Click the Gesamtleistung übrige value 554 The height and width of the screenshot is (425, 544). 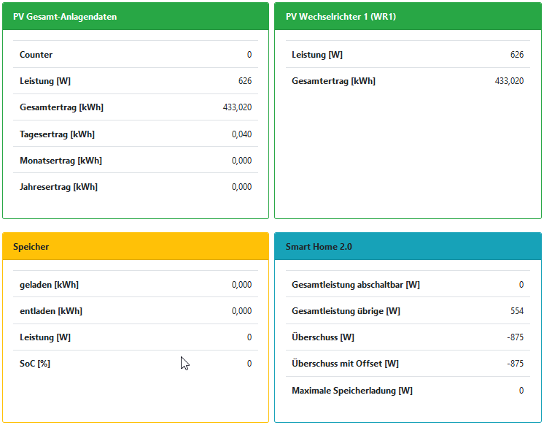(516, 311)
